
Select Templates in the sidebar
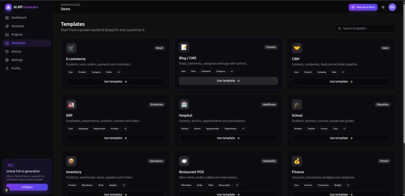27,43
